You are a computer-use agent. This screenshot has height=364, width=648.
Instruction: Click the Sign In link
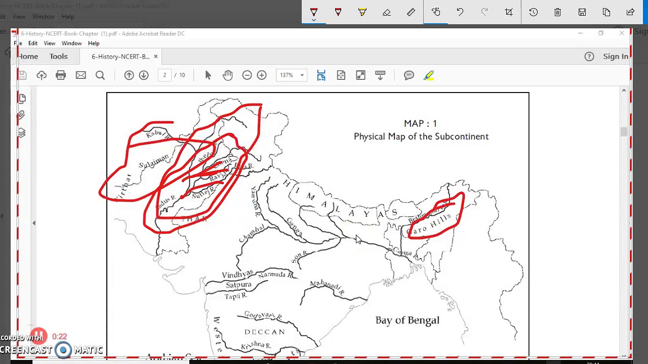(x=616, y=57)
